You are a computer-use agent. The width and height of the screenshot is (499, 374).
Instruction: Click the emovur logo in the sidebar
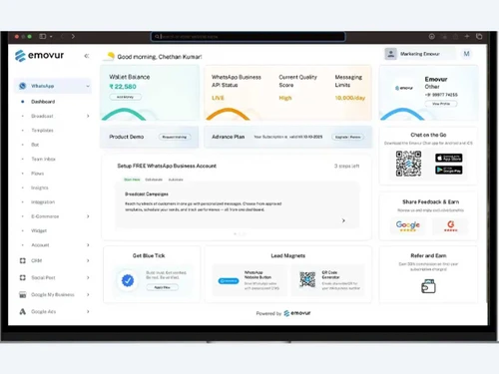(39, 56)
